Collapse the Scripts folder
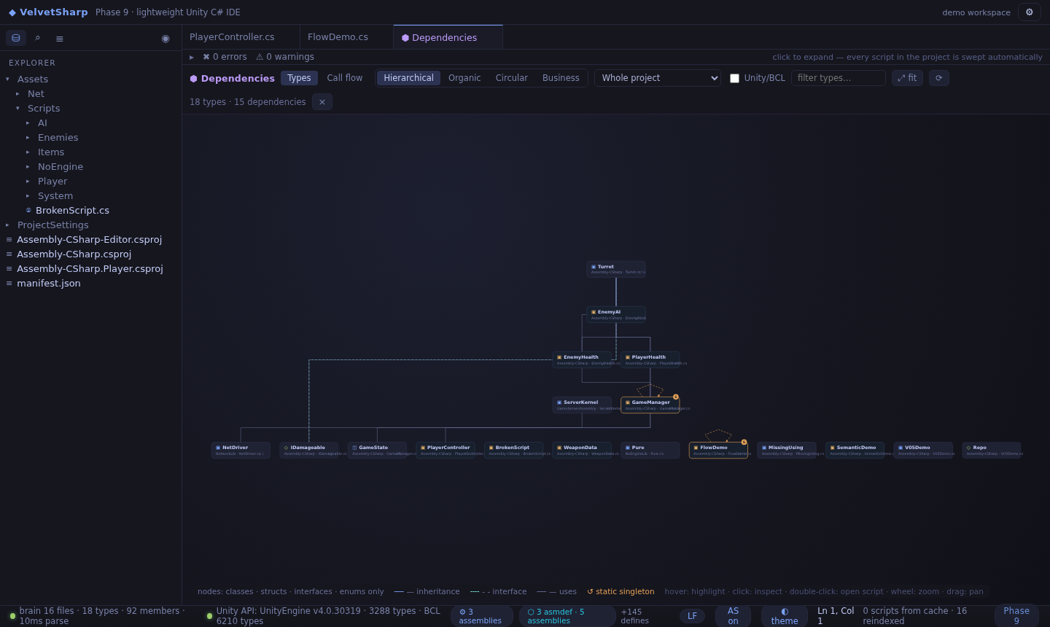This screenshot has width=1050, height=627. pyautogui.click(x=17, y=109)
